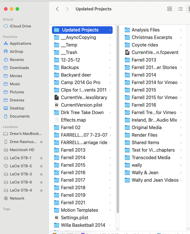
Task: Select the Ireland, Br...Audio Mix folder
Action: (153, 120)
